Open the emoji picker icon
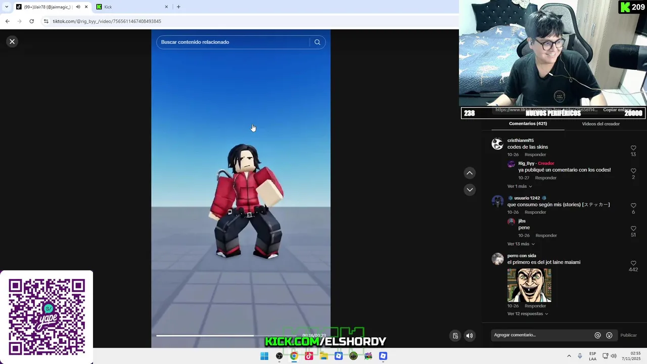This screenshot has height=364, width=647. [609, 335]
